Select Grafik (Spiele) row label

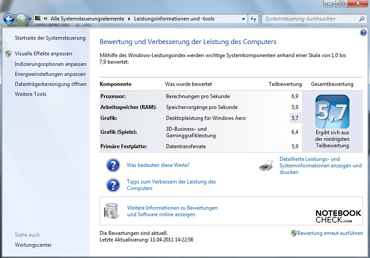pos(119,132)
